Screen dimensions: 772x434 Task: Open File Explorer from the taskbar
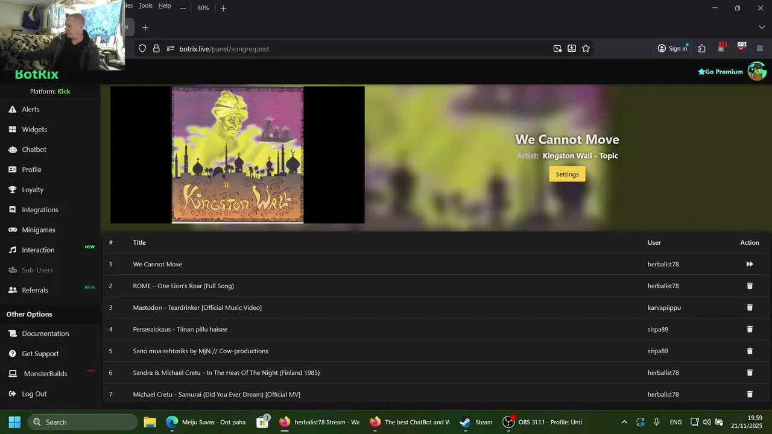point(150,422)
